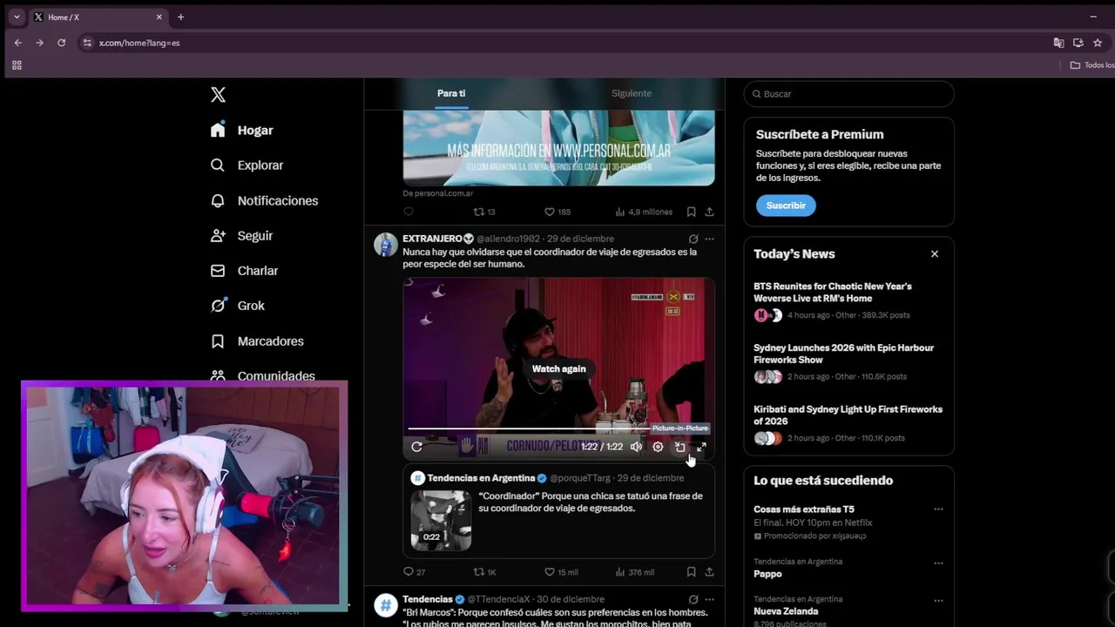Repost the ad with 13 reposts
The image size is (1115, 627).
pyautogui.click(x=484, y=212)
